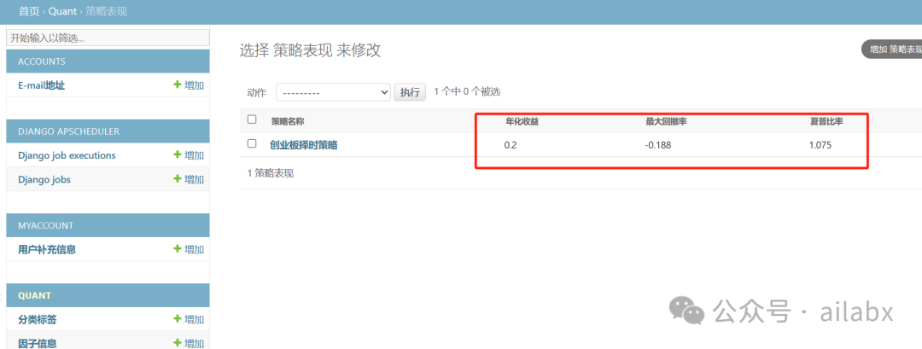Add a Django job execution
The width and height of the screenshot is (922, 349).
[x=189, y=155]
